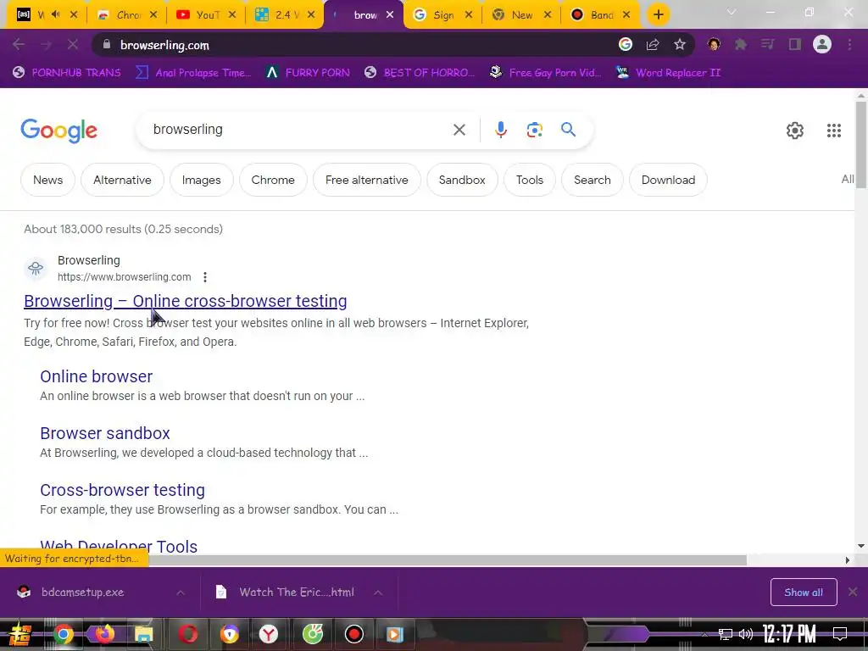This screenshot has width=868, height=651.
Task: Click the Google logo
Action: 58,131
